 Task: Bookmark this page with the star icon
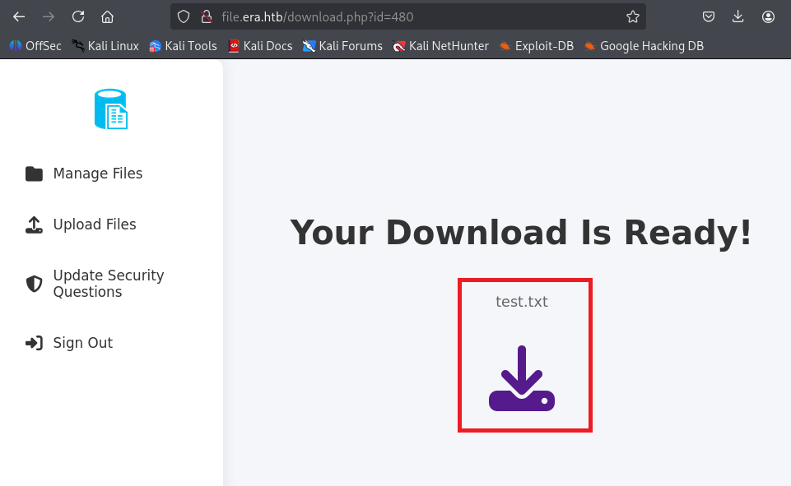[x=632, y=16]
